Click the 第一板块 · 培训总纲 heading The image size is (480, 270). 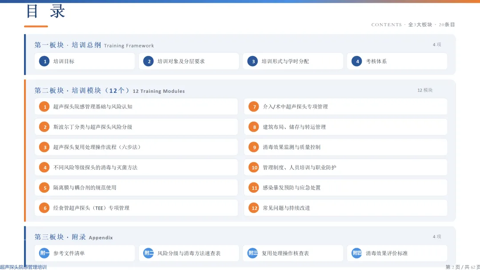pyautogui.click(x=68, y=45)
